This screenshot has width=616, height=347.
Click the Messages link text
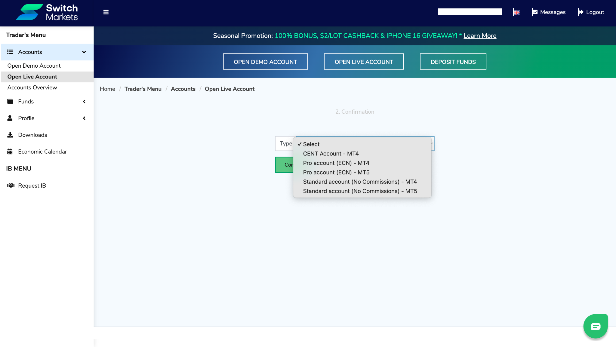click(x=553, y=12)
